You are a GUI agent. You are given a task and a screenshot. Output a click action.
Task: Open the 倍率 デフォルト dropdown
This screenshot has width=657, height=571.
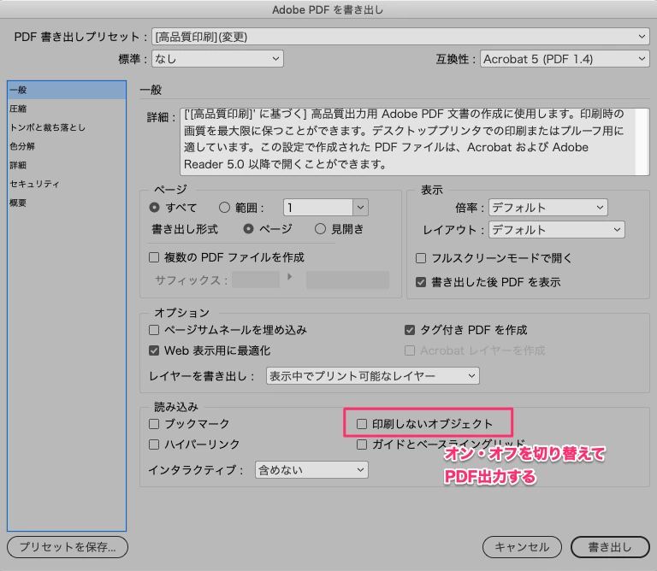[548, 207]
